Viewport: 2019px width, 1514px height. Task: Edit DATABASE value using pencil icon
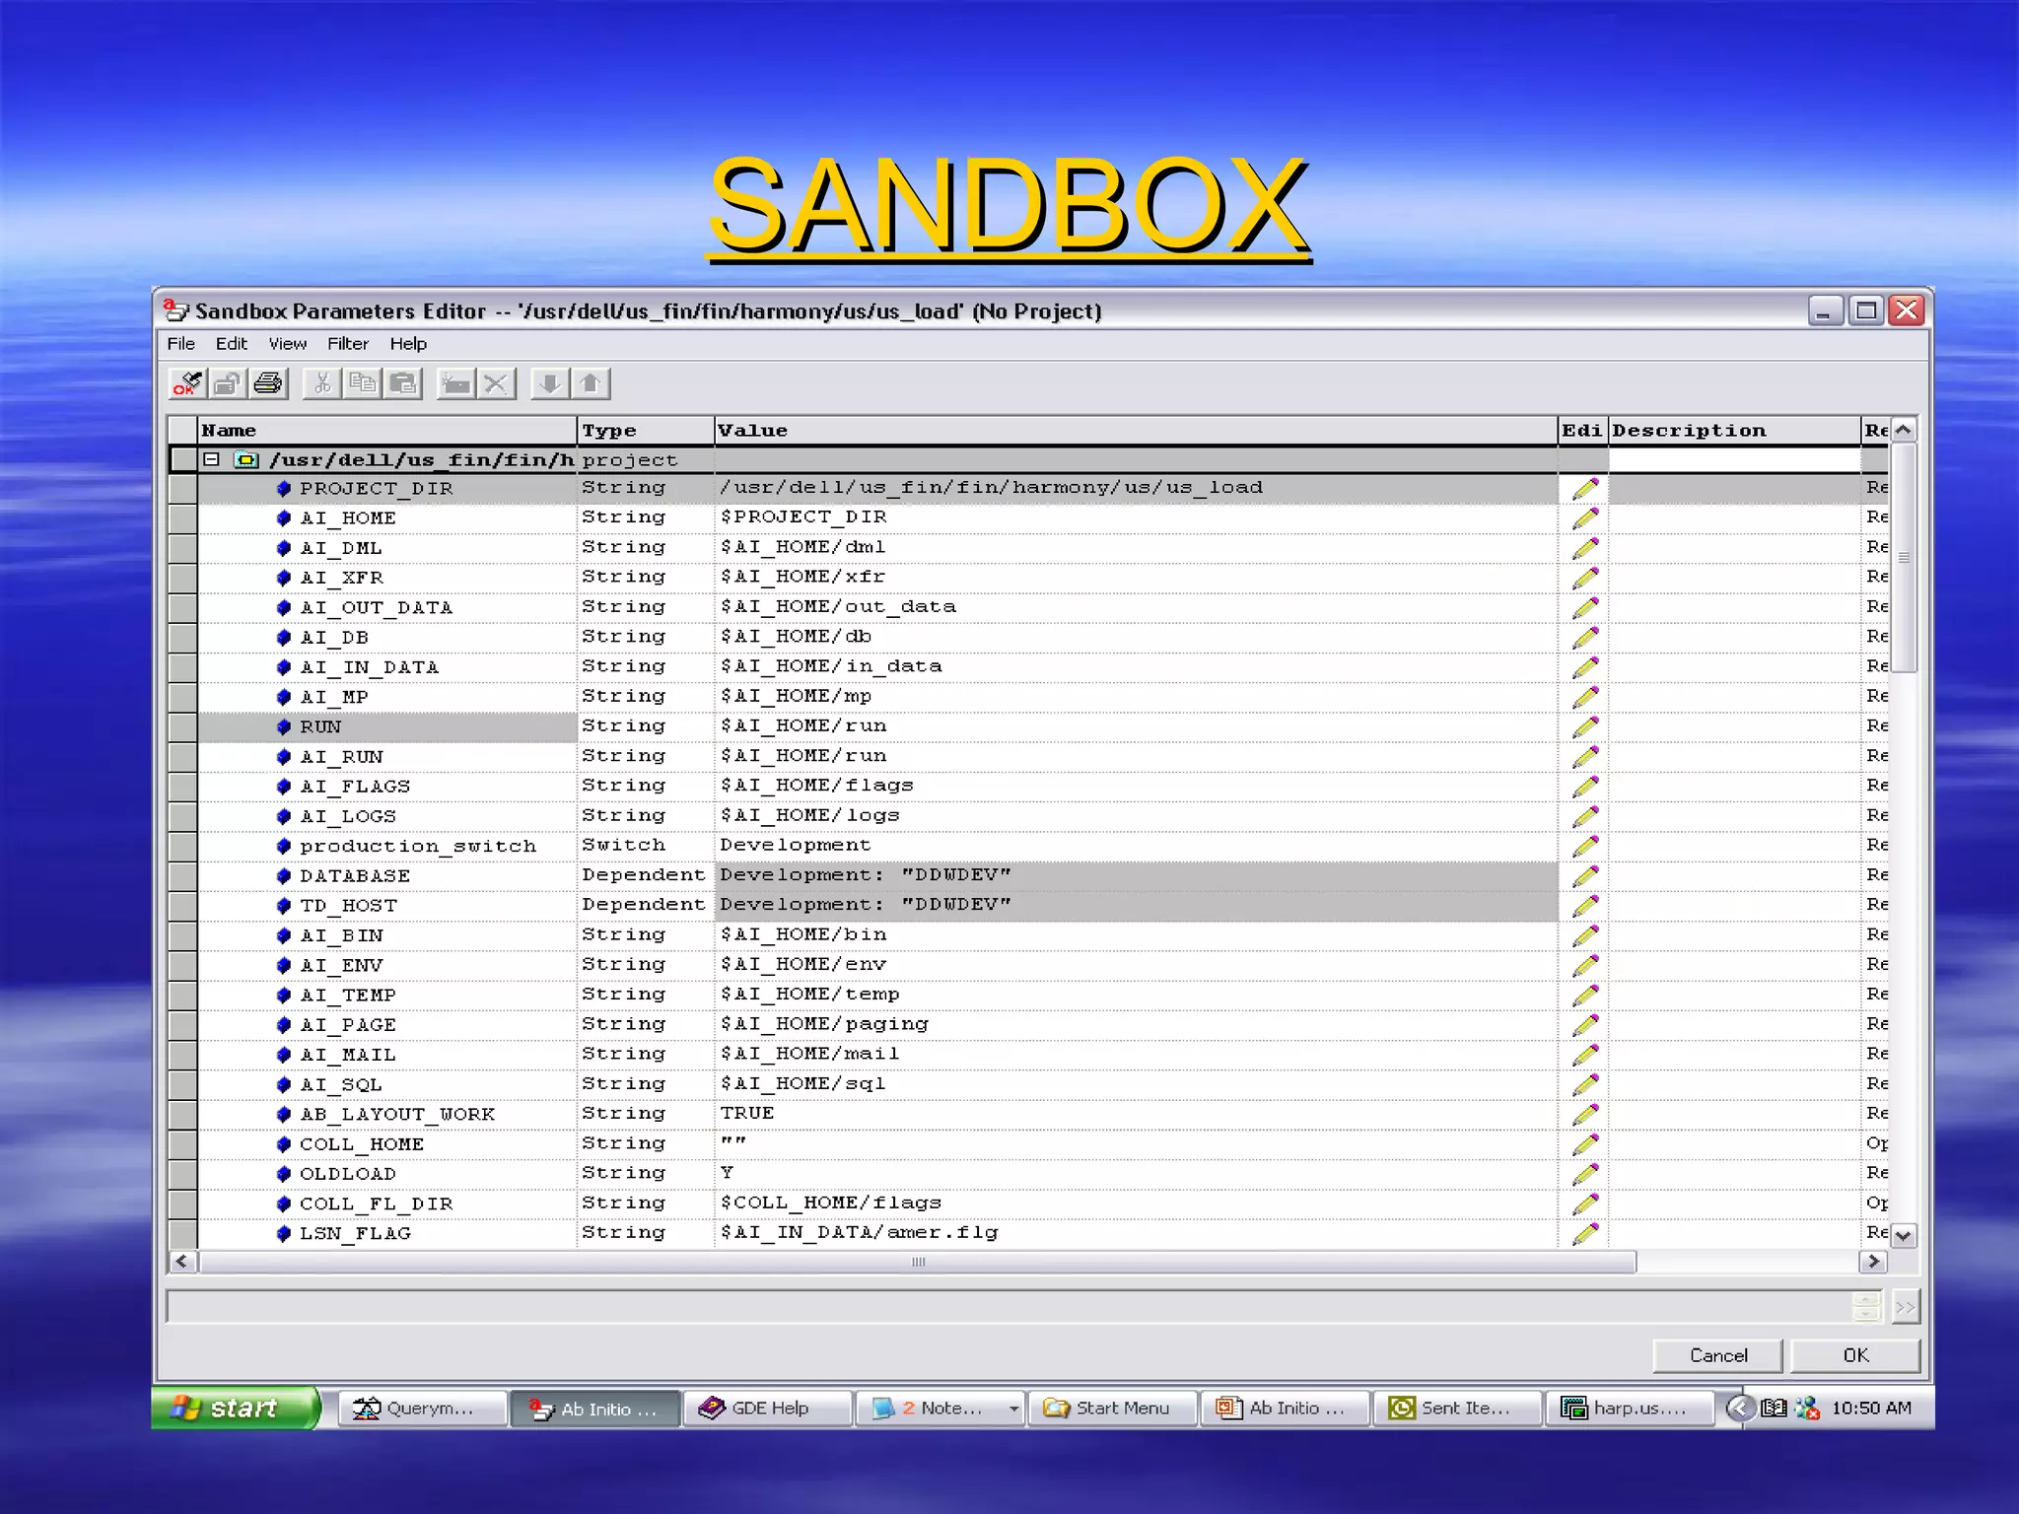(1585, 875)
